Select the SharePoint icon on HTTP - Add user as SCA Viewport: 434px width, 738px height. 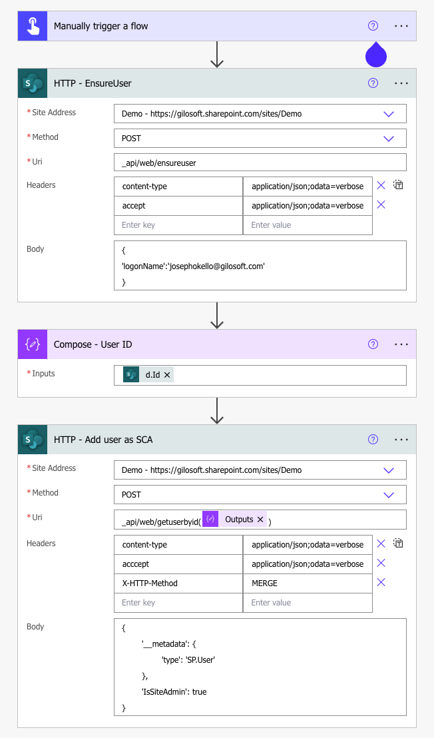click(32, 440)
